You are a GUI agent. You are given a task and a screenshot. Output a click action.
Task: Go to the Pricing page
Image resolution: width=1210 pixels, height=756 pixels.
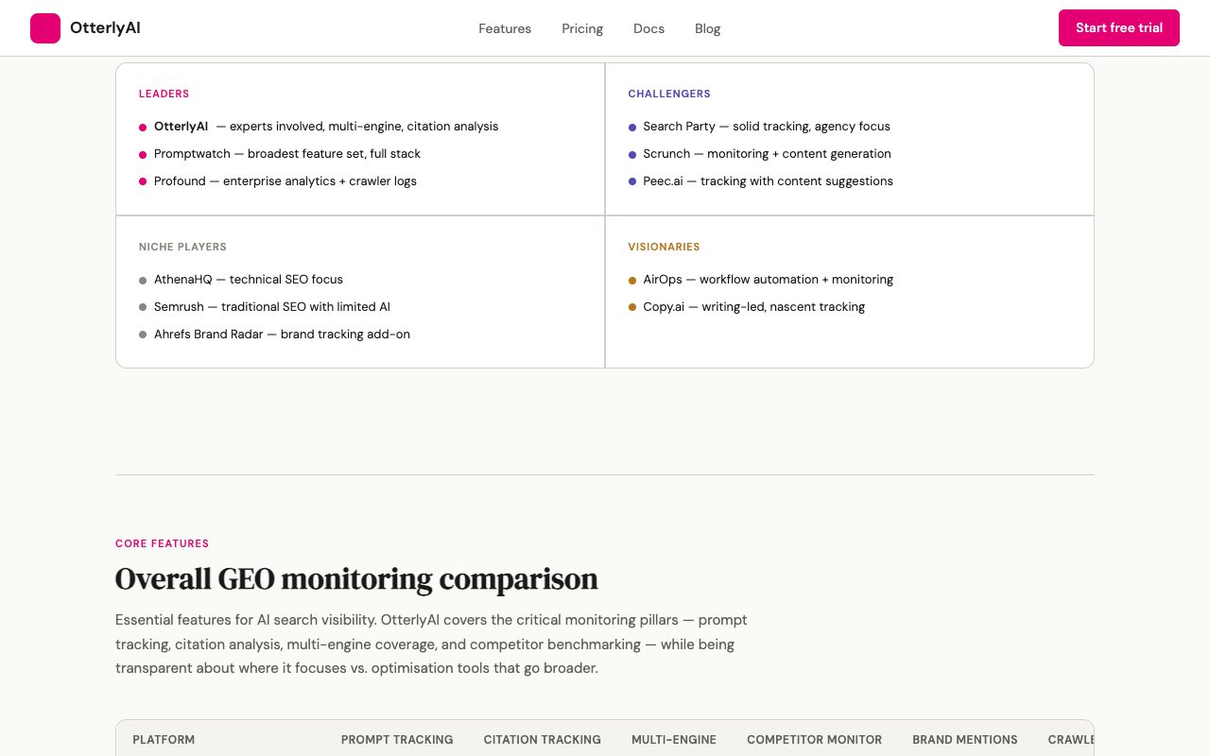coord(582,28)
